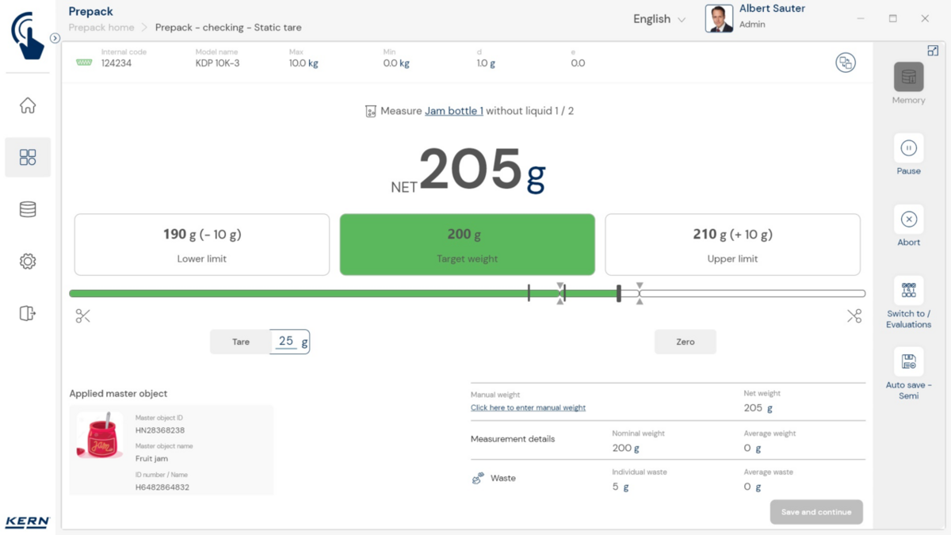Toggle the panel layout icon at top right
Viewport: 951px width, 535px height.
(x=933, y=51)
